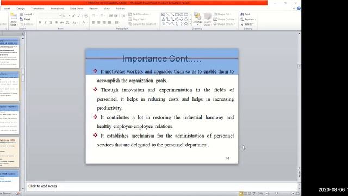The image size is (348, 196).
Task: Open the View ribbon tab
Action: (x=107, y=9)
